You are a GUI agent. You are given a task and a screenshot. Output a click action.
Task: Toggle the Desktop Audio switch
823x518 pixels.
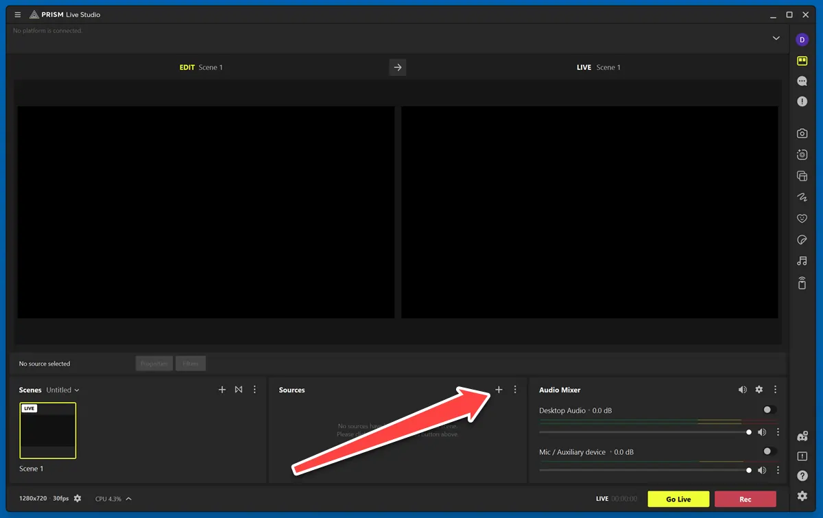tap(770, 410)
